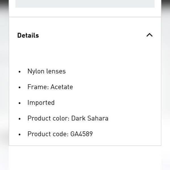Click the bullet beside Imported
The width and height of the screenshot is (170, 170).
20,103
